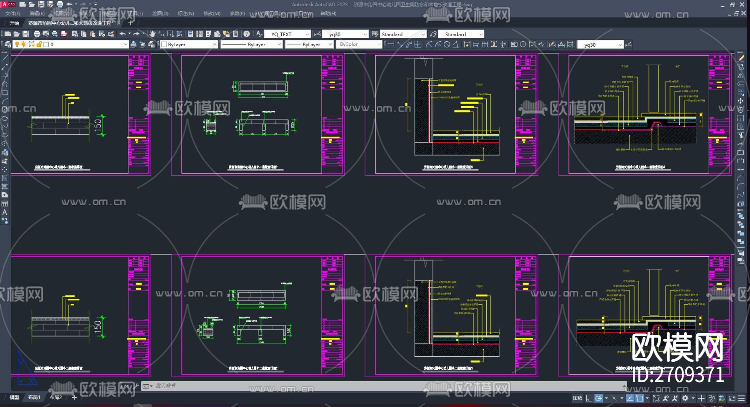Open a new drawing tab with plus button
The height and width of the screenshot is (407, 750).
(x=130, y=23)
